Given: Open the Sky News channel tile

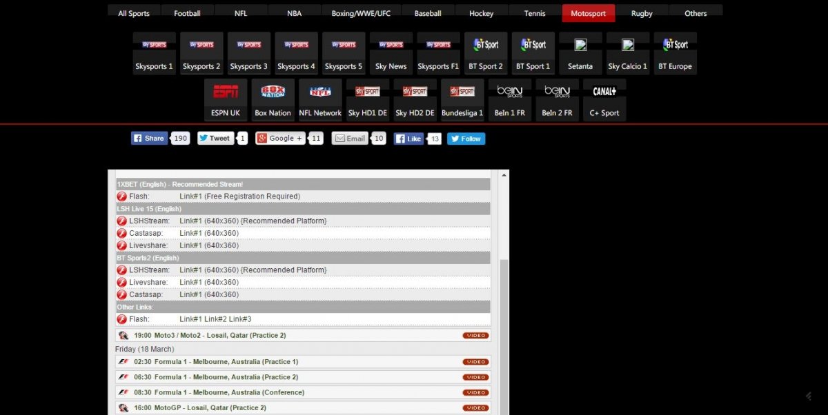Looking at the screenshot, I should click(391, 53).
